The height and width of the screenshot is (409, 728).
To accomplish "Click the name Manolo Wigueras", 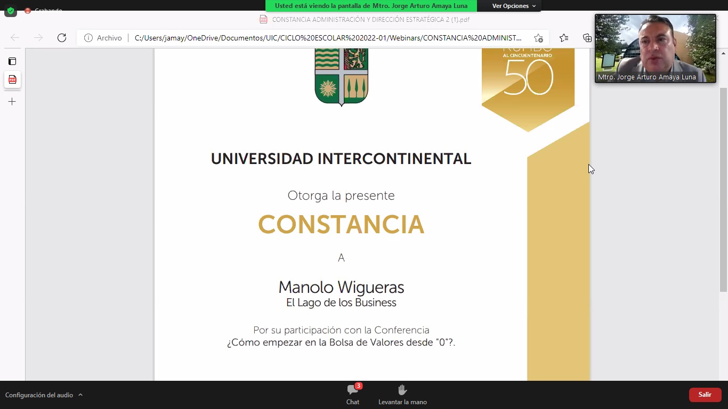I will (x=341, y=288).
